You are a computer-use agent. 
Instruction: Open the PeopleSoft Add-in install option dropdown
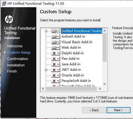(x=56, y=81)
